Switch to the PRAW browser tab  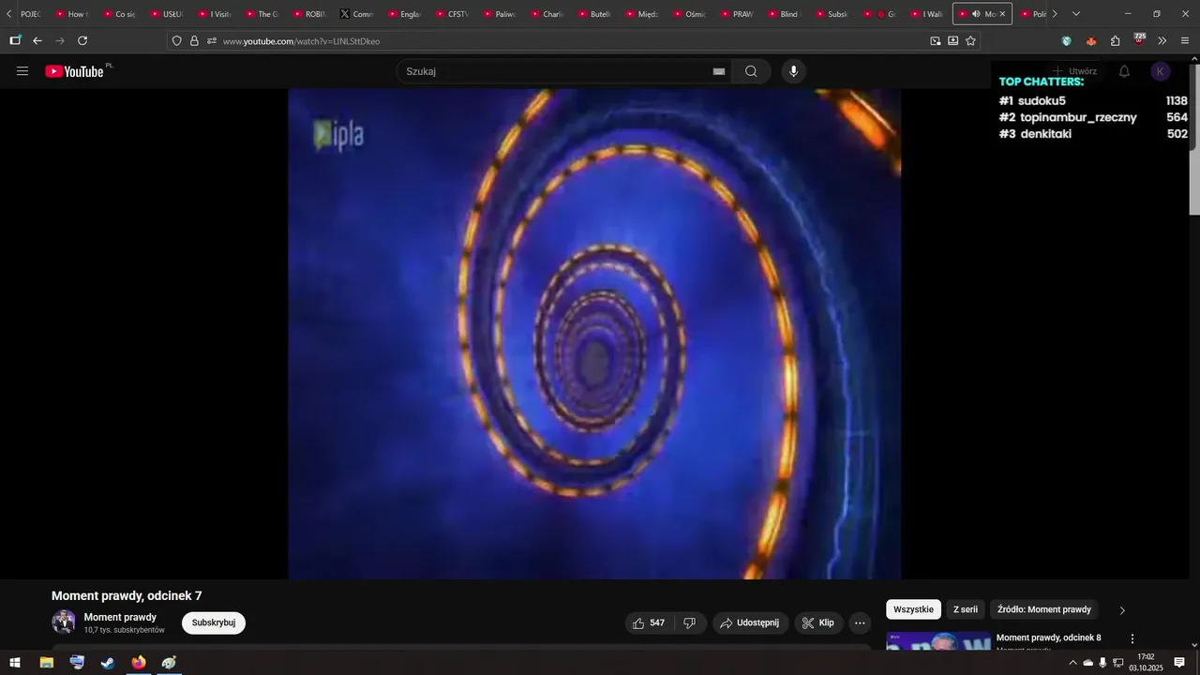pos(736,14)
